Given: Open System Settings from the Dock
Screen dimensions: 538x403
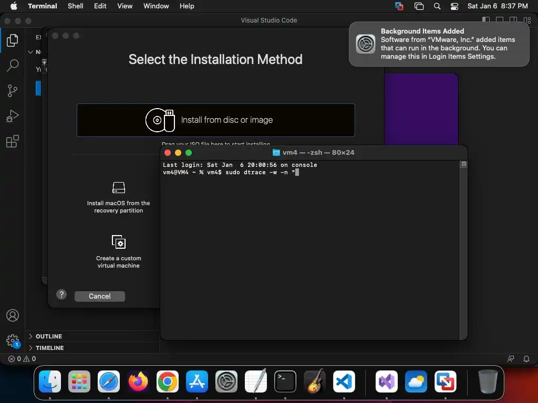Looking at the screenshot, I should pos(226,381).
